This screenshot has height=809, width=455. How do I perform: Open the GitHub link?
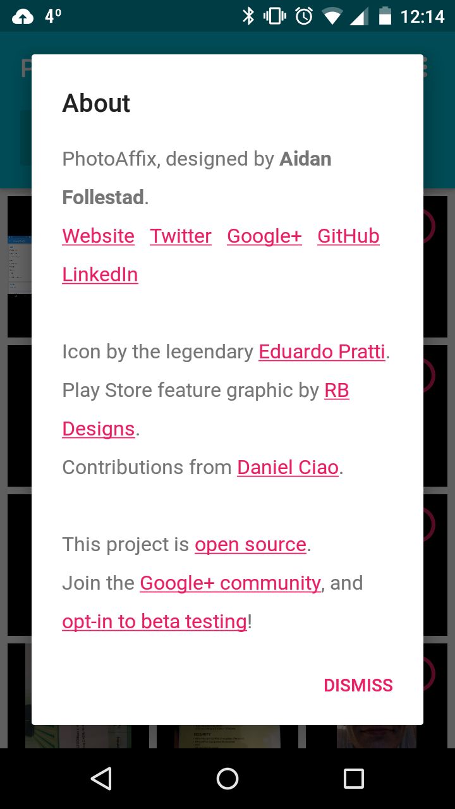[x=348, y=236]
